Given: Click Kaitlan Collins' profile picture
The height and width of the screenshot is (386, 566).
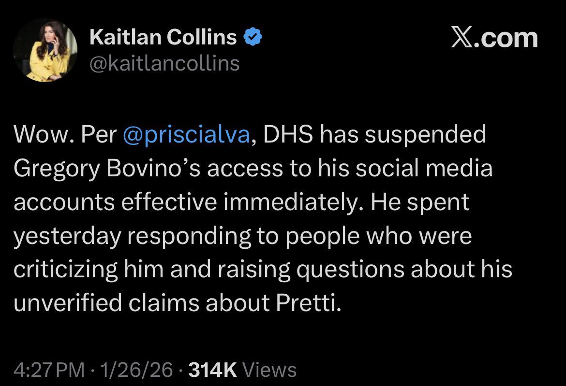Looking at the screenshot, I should click(x=45, y=50).
